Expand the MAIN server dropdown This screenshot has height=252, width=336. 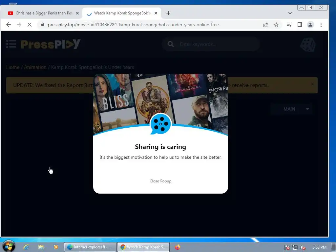[291, 109]
